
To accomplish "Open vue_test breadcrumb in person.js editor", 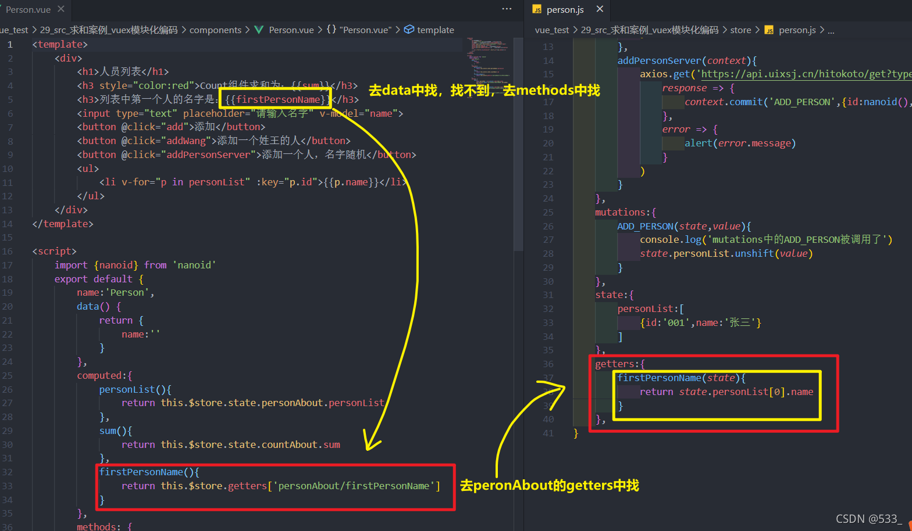I will click(552, 30).
